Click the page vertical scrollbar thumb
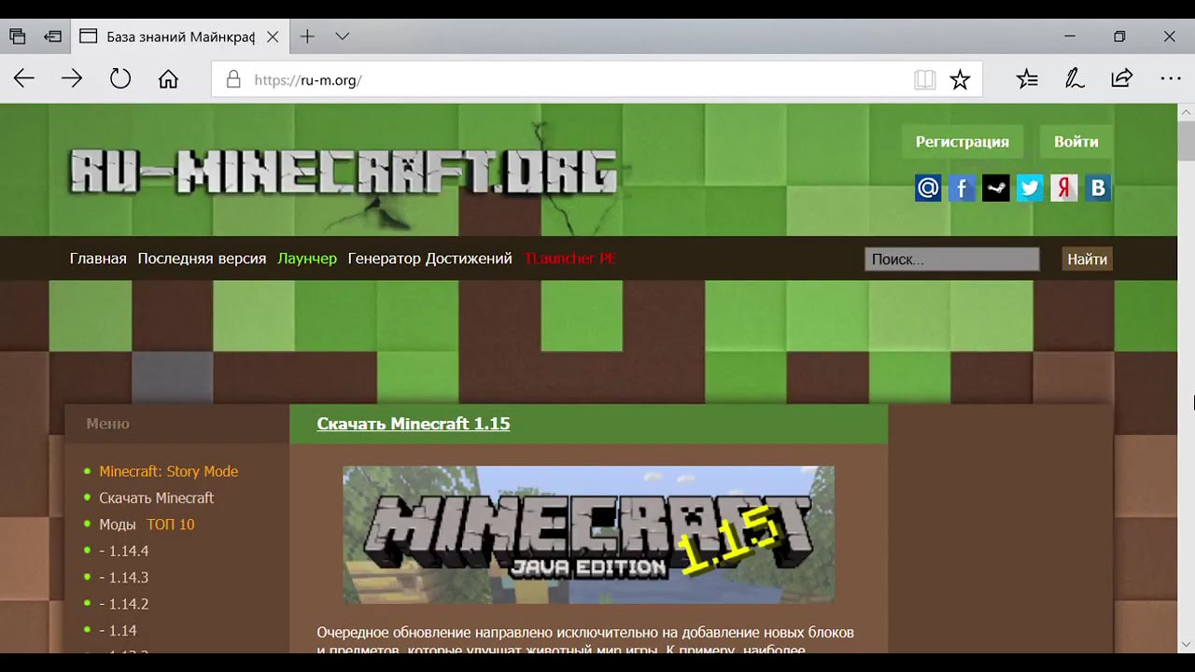The height and width of the screenshot is (672, 1195). pos(1187,140)
